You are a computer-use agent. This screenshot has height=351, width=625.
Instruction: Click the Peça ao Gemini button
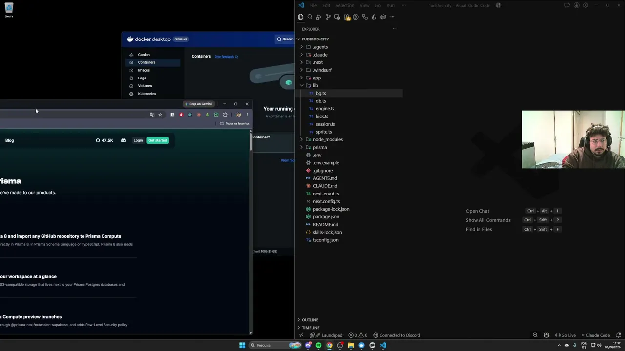click(198, 104)
